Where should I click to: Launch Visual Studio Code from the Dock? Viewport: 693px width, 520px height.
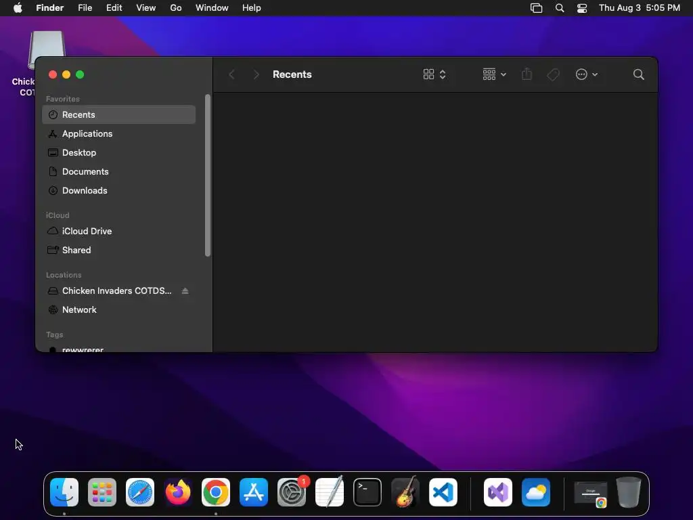pos(443,492)
